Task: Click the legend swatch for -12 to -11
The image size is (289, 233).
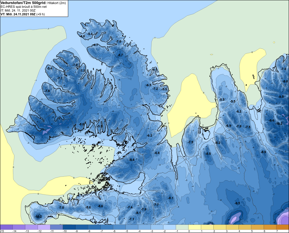Action: 44,227
